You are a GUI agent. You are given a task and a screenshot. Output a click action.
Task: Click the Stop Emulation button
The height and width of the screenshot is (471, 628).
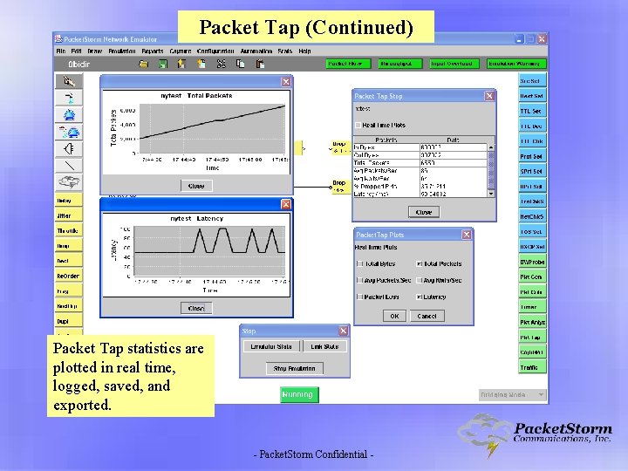[x=295, y=368]
